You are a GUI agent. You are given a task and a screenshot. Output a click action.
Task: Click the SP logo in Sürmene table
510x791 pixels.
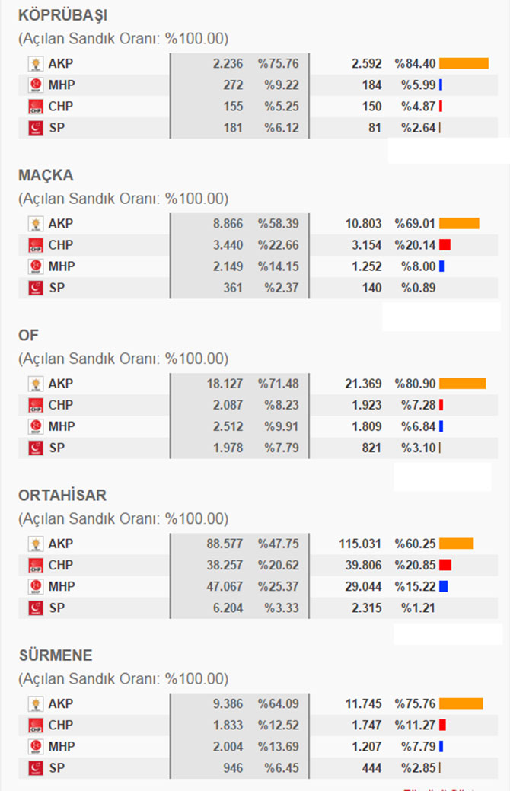(x=35, y=768)
